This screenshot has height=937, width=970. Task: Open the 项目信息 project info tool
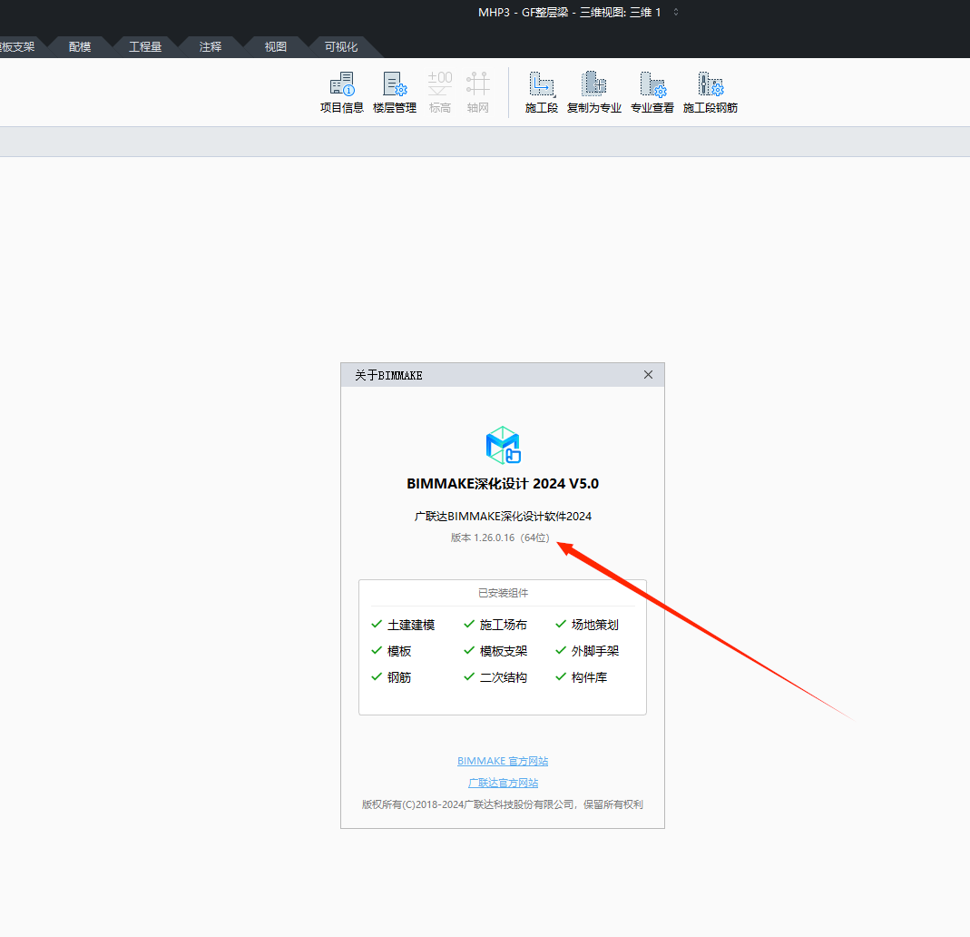coord(341,93)
